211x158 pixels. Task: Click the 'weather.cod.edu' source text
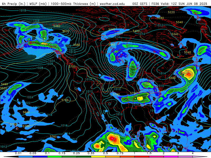pos(112,4)
